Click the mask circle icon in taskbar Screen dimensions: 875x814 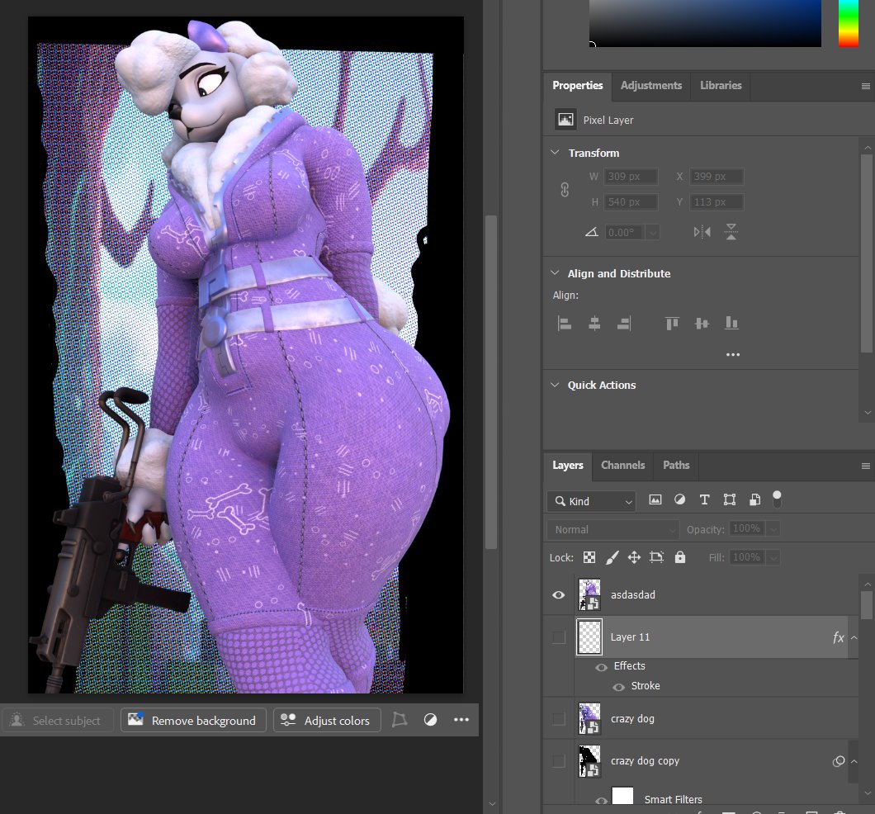pyautogui.click(x=430, y=720)
